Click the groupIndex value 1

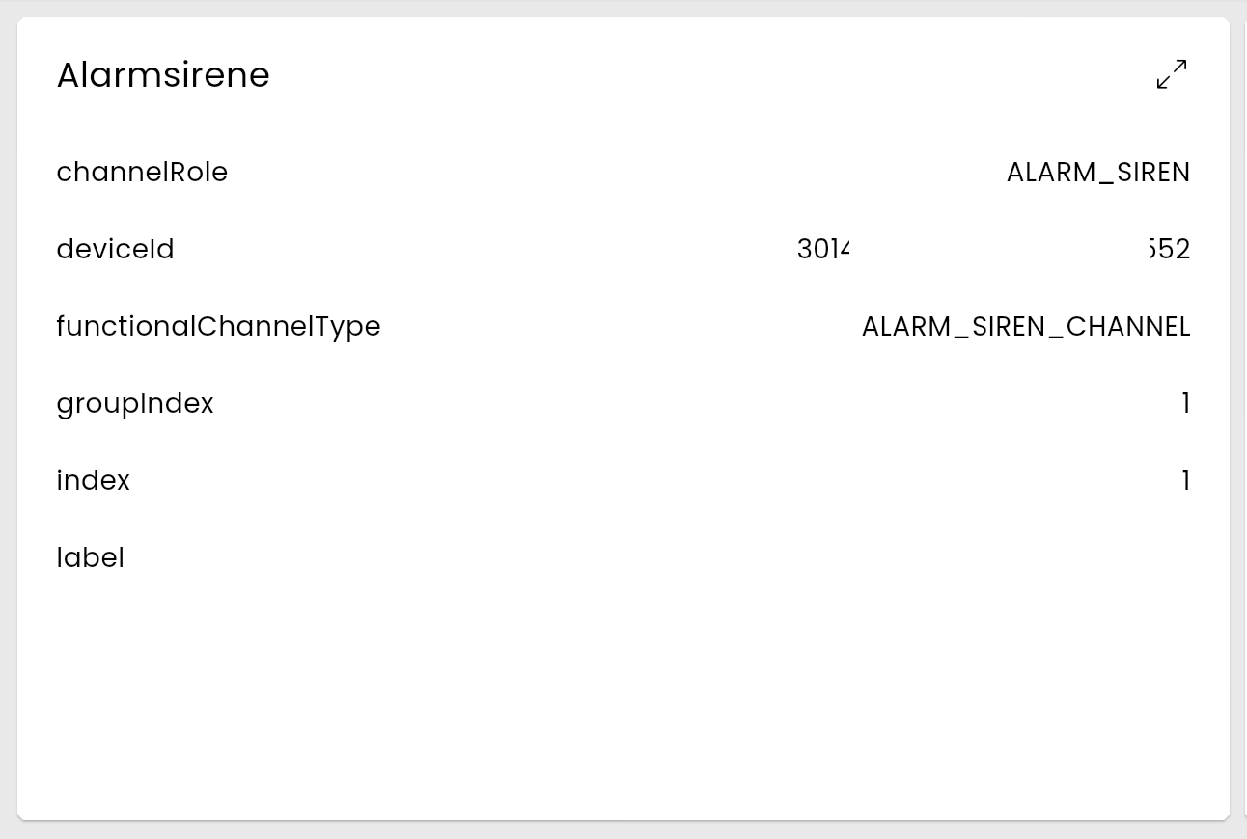(1185, 403)
